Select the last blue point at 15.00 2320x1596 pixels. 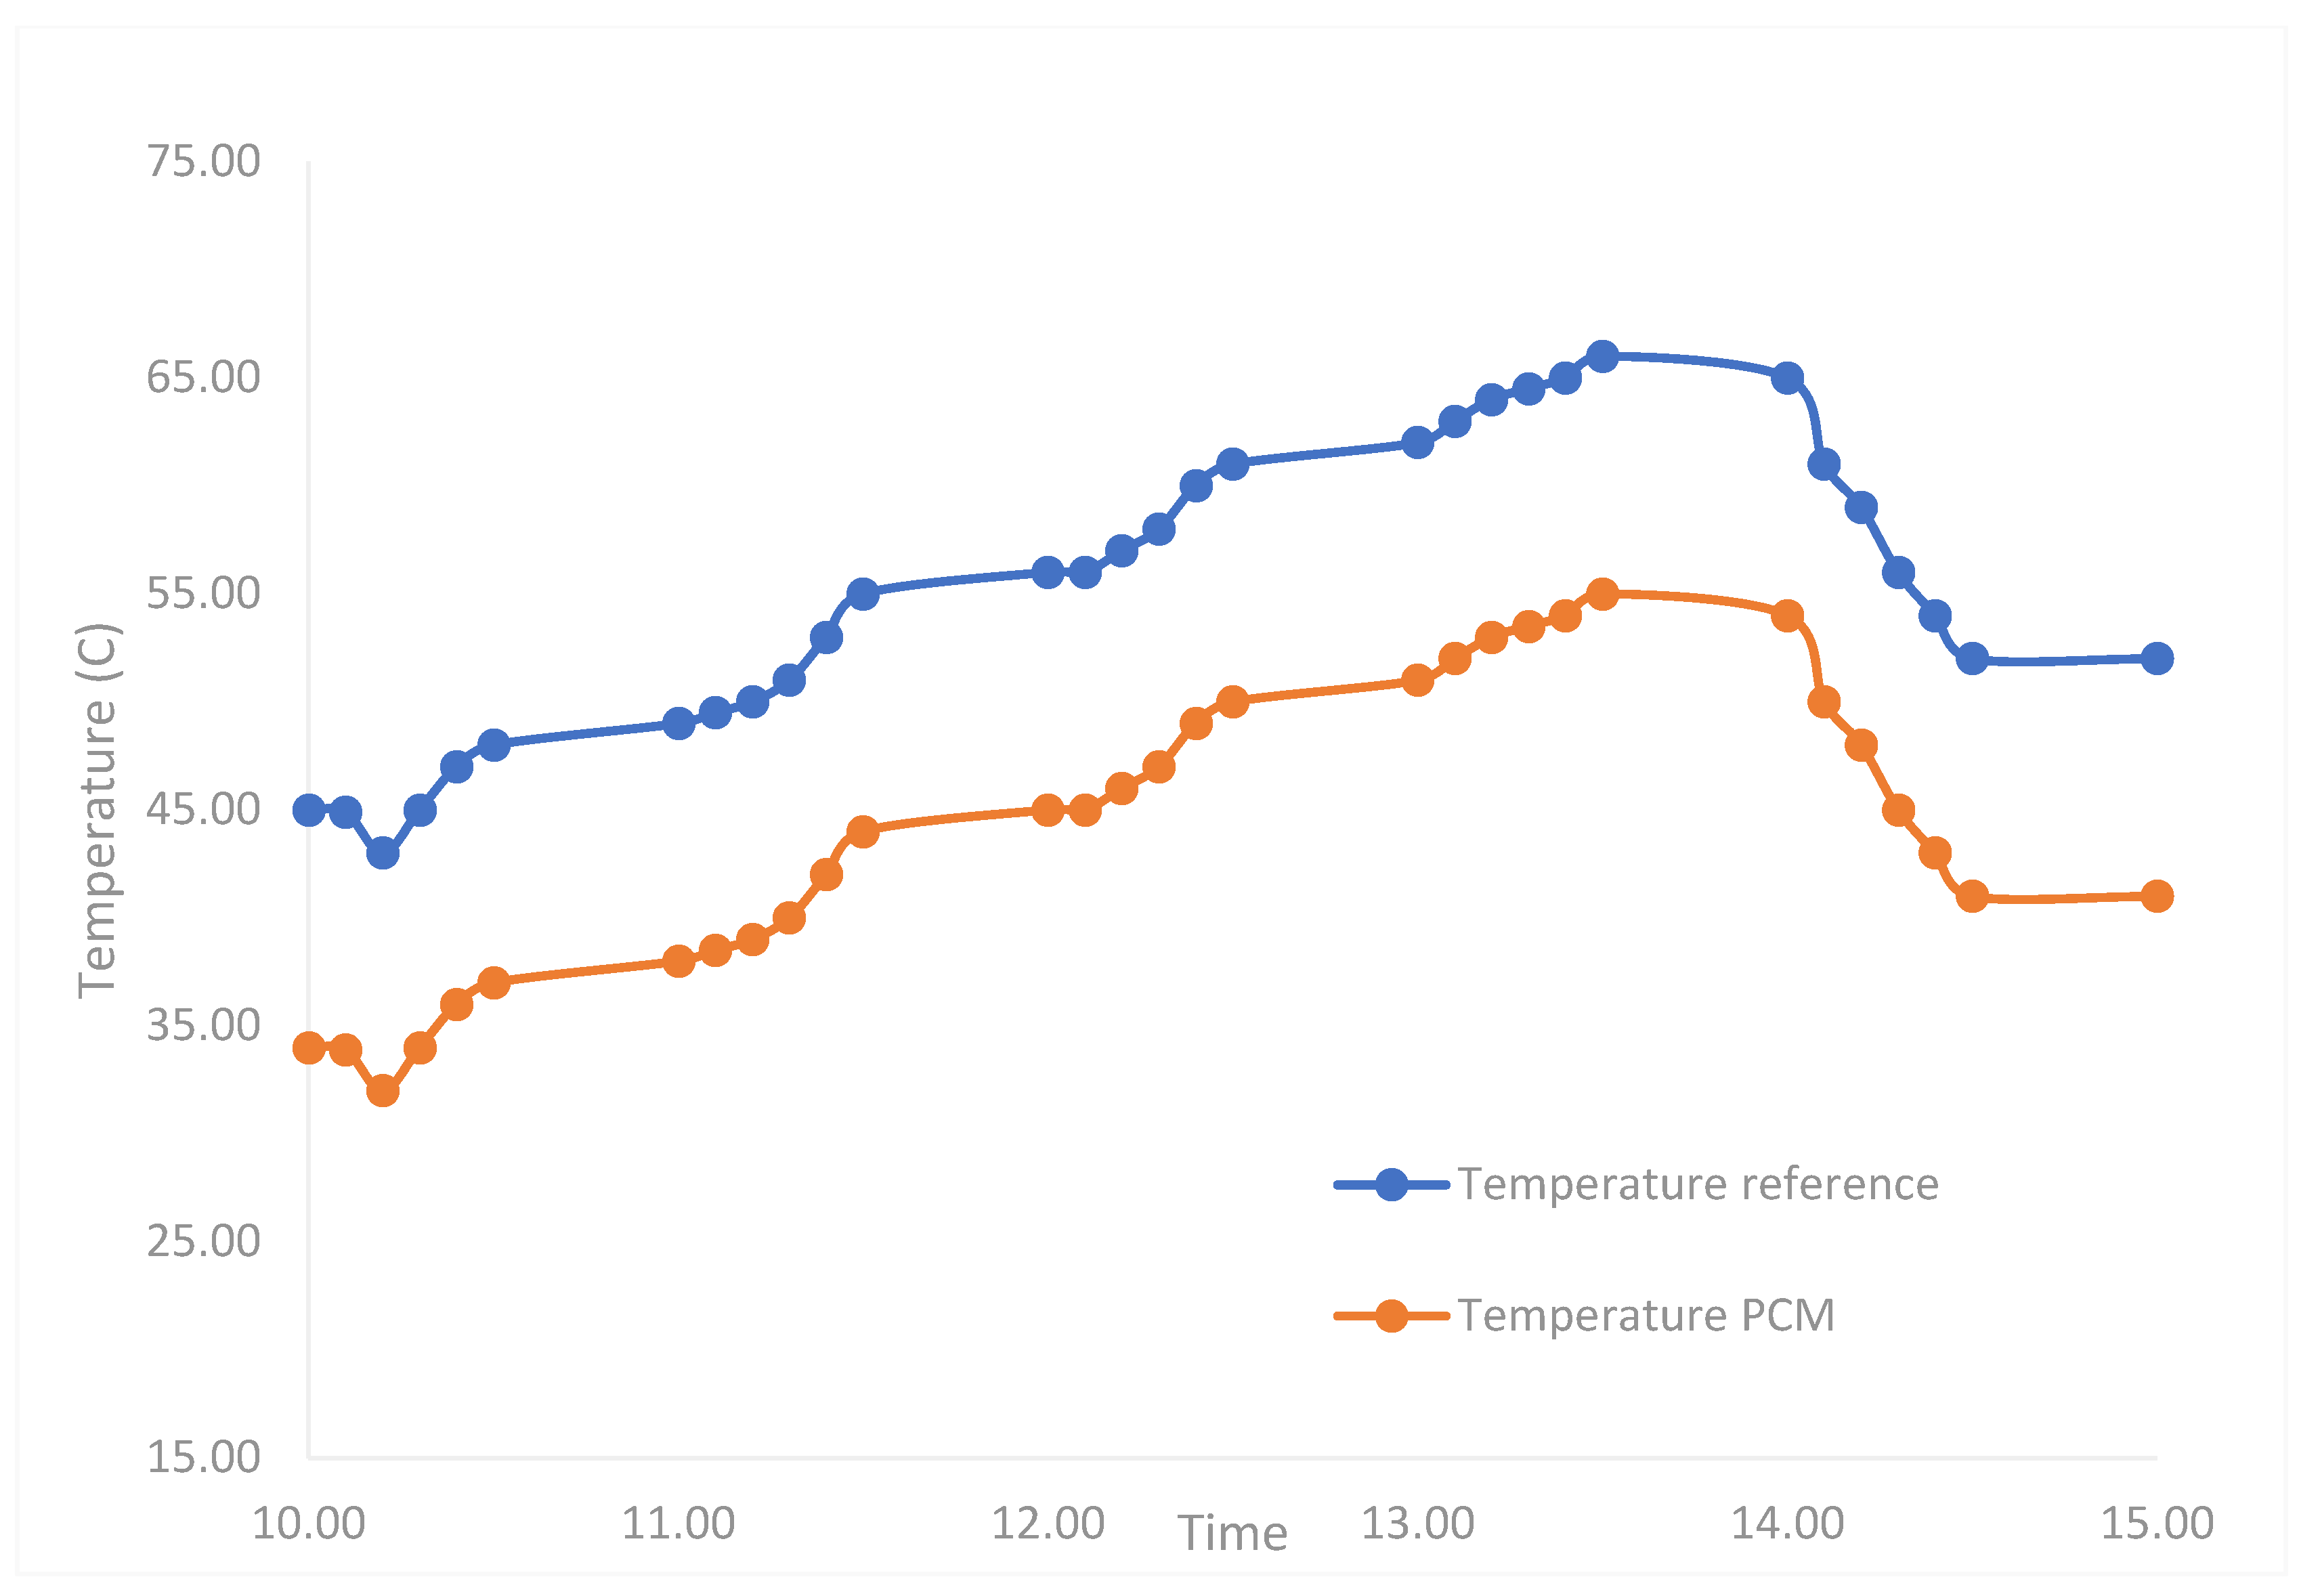point(2157,659)
